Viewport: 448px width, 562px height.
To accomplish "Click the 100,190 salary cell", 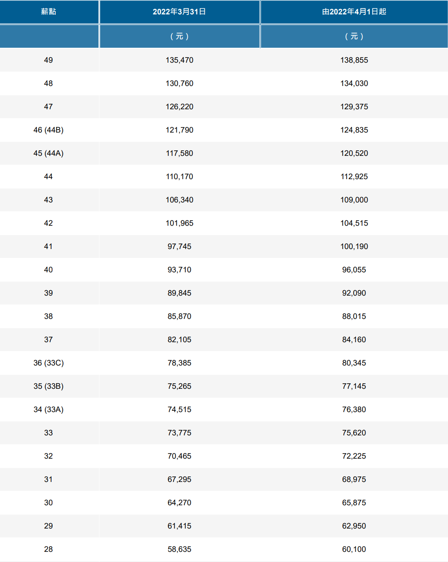I will pos(354,246).
